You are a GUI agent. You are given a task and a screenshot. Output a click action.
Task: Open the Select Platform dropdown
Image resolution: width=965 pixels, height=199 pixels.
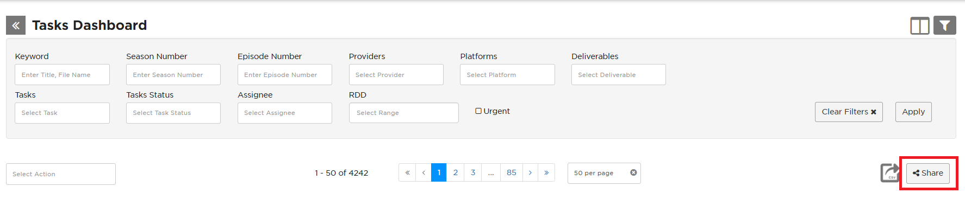[507, 75]
